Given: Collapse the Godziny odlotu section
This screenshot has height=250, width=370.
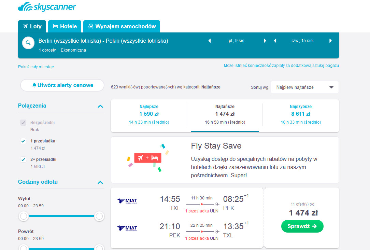Looking at the screenshot, I should click(100, 182).
